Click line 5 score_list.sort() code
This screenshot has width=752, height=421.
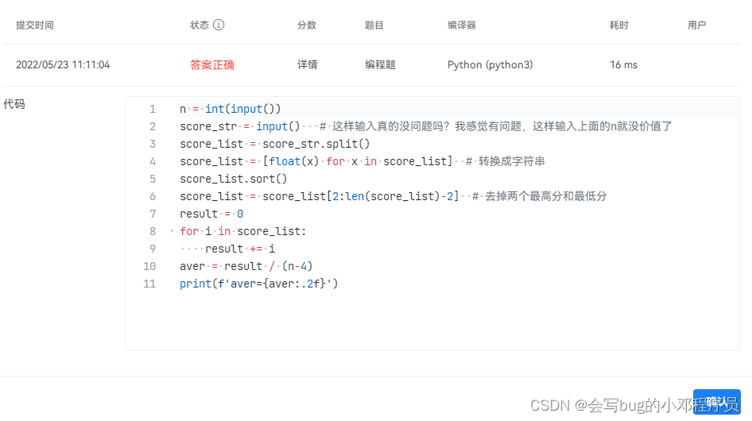tap(234, 179)
